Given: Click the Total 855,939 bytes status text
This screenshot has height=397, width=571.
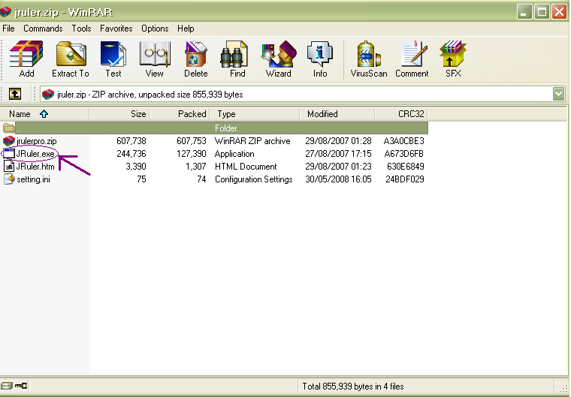Looking at the screenshot, I should (353, 386).
